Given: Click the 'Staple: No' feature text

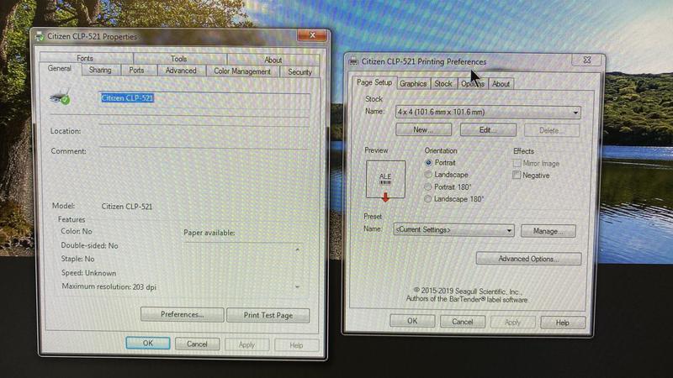Looking at the screenshot, I should click(77, 259).
